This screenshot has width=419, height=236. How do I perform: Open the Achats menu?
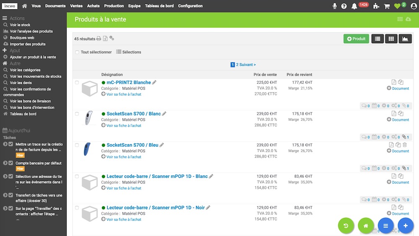(x=93, y=6)
